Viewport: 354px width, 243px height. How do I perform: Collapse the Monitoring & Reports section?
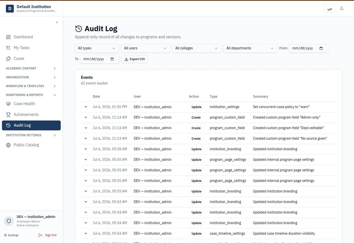31,95
